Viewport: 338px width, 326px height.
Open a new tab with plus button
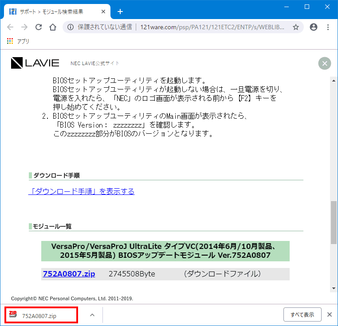[120, 12]
